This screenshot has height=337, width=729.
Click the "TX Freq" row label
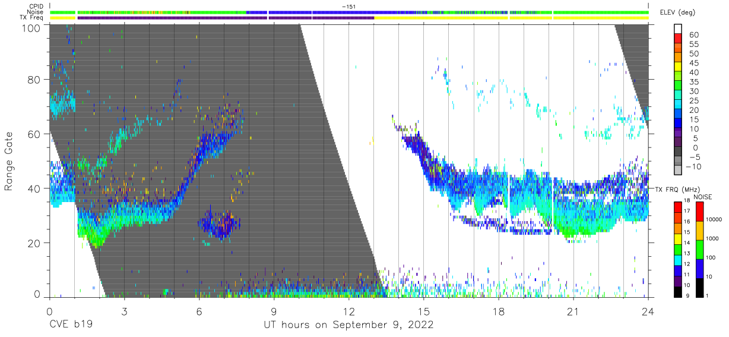(x=32, y=18)
